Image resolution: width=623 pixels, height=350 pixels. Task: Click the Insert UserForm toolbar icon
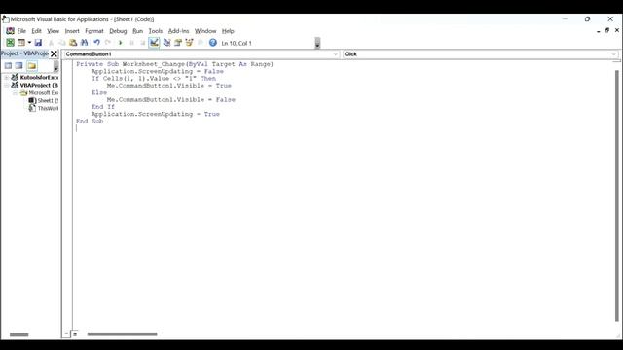click(21, 43)
